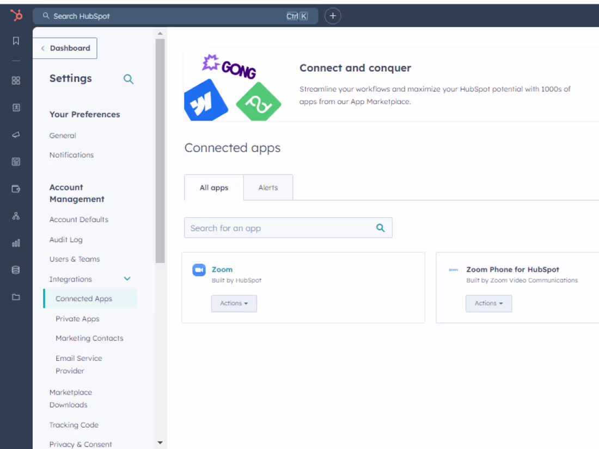Click the Settings search magnifier
This screenshot has height=449, width=599.
click(129, 79)
